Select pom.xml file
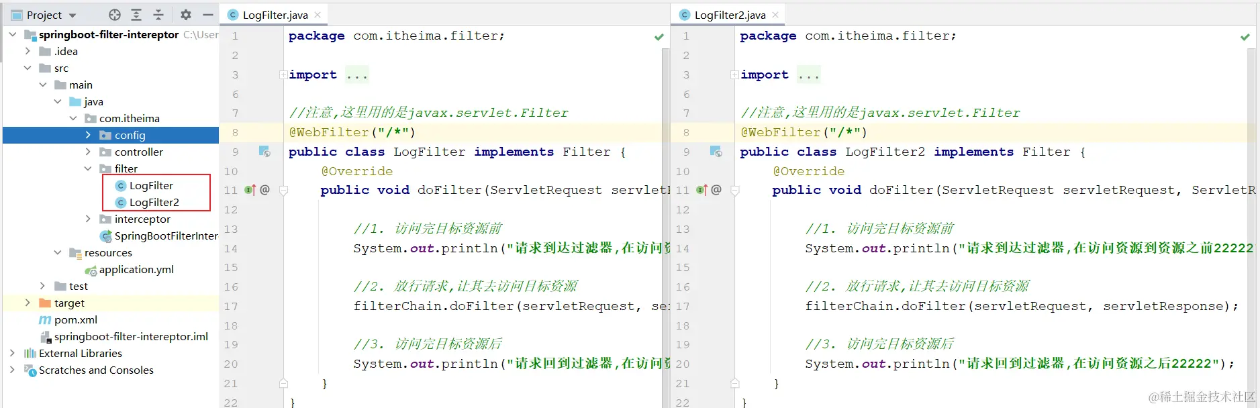1260x408 pixels. (x=76, y=319)
